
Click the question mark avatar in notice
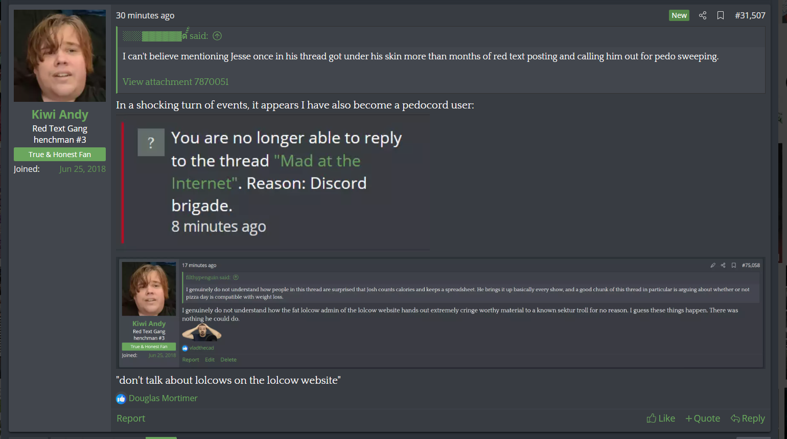[x=151, y=142]
